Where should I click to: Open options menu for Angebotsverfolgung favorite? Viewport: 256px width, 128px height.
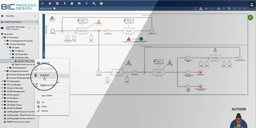[x=37, y=22]
